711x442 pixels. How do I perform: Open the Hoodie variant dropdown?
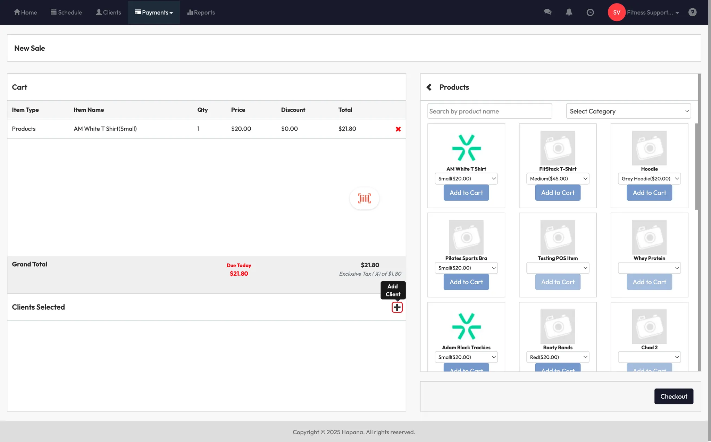[649, 178]
